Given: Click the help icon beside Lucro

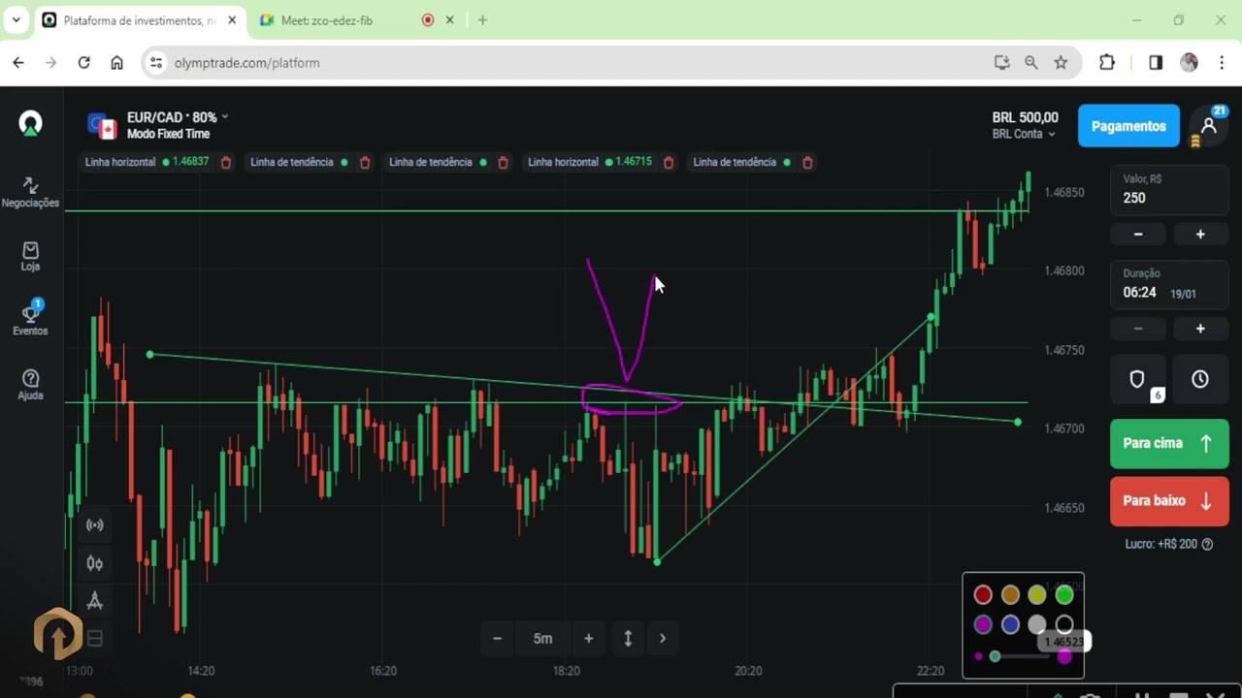Looking at the screenshot, I should 1208,545.
